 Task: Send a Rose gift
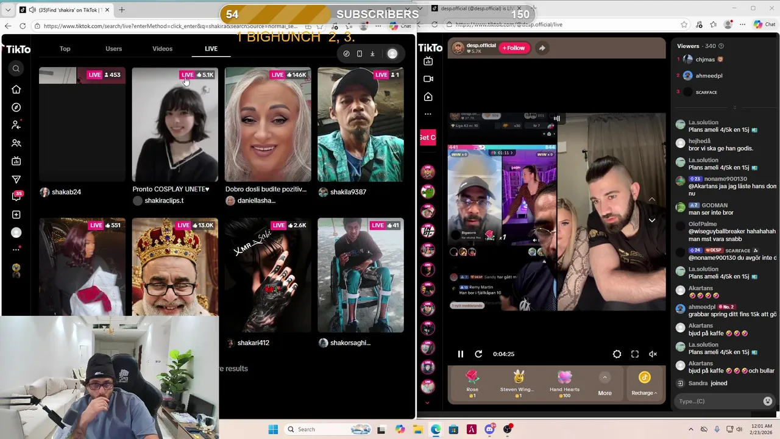(472, 384)
